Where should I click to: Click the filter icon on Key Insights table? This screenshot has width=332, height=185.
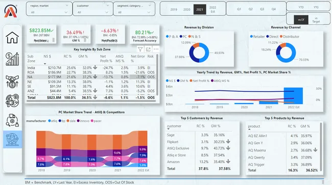[x=140, y=49]
